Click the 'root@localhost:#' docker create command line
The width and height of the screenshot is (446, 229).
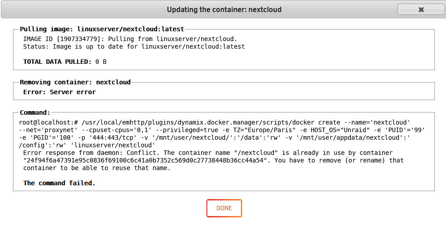215,122
